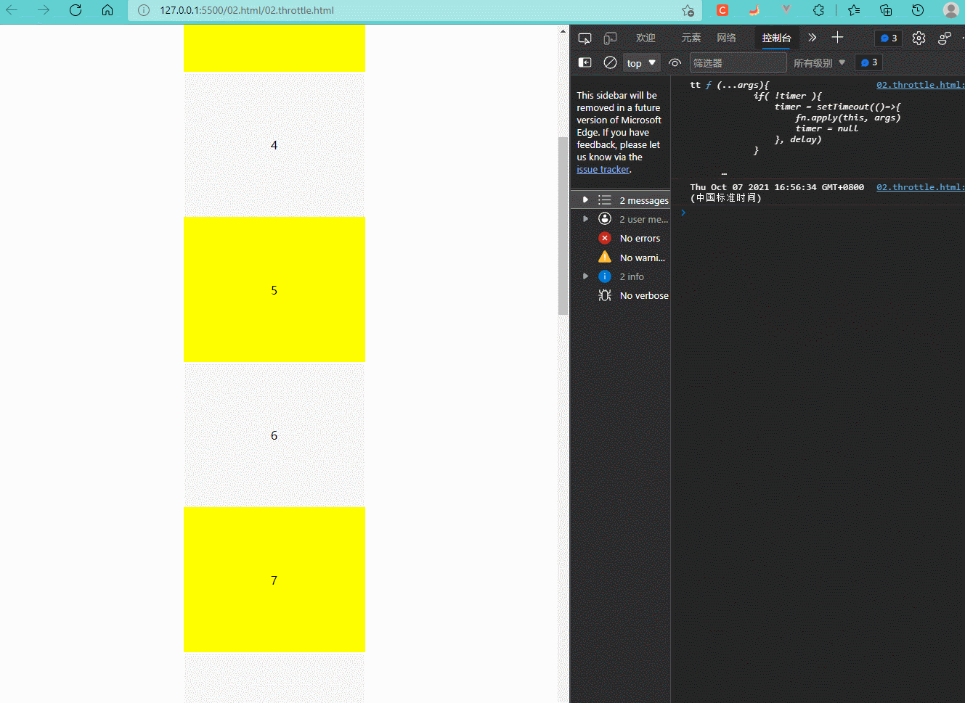The image size is (965, 703).
Task: Switch to the 网络 tab
Action: (x=726, y=38)
